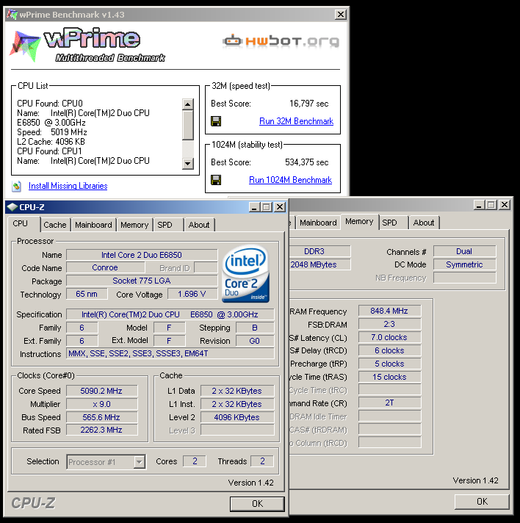
Task: Select Memory tab in the rear CPU-Z window
Action: (359, 222)
